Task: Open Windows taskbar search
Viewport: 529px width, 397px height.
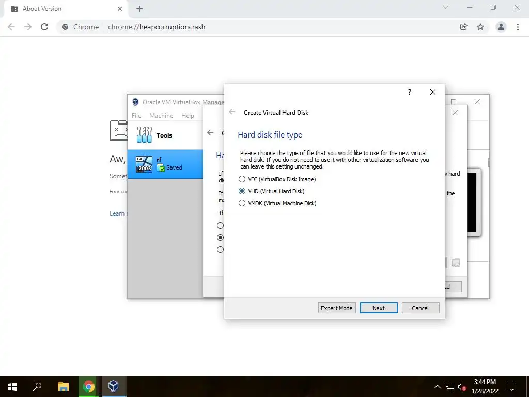Action: click(x=37, y=387)
